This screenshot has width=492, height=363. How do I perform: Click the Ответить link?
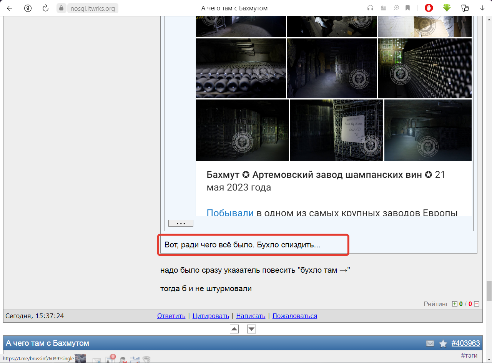coord(171,316)
